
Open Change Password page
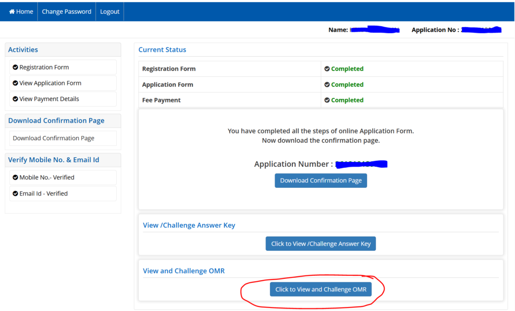tap(66, 12)
